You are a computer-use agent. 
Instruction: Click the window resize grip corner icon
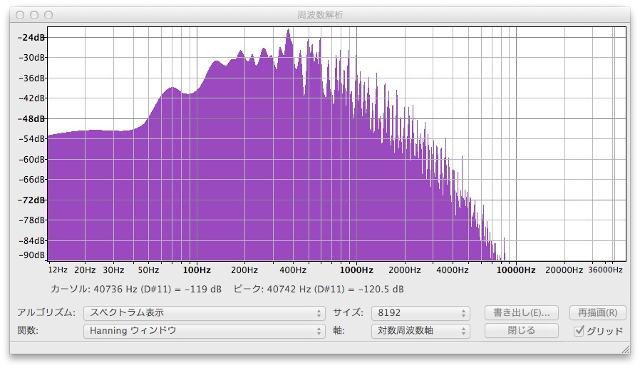625,349
